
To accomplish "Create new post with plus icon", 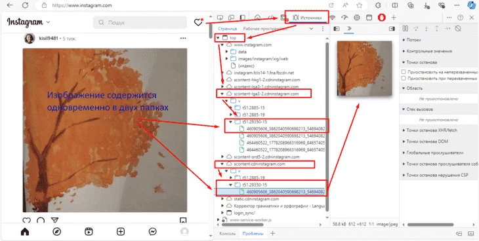I will (x=121, y=232).
